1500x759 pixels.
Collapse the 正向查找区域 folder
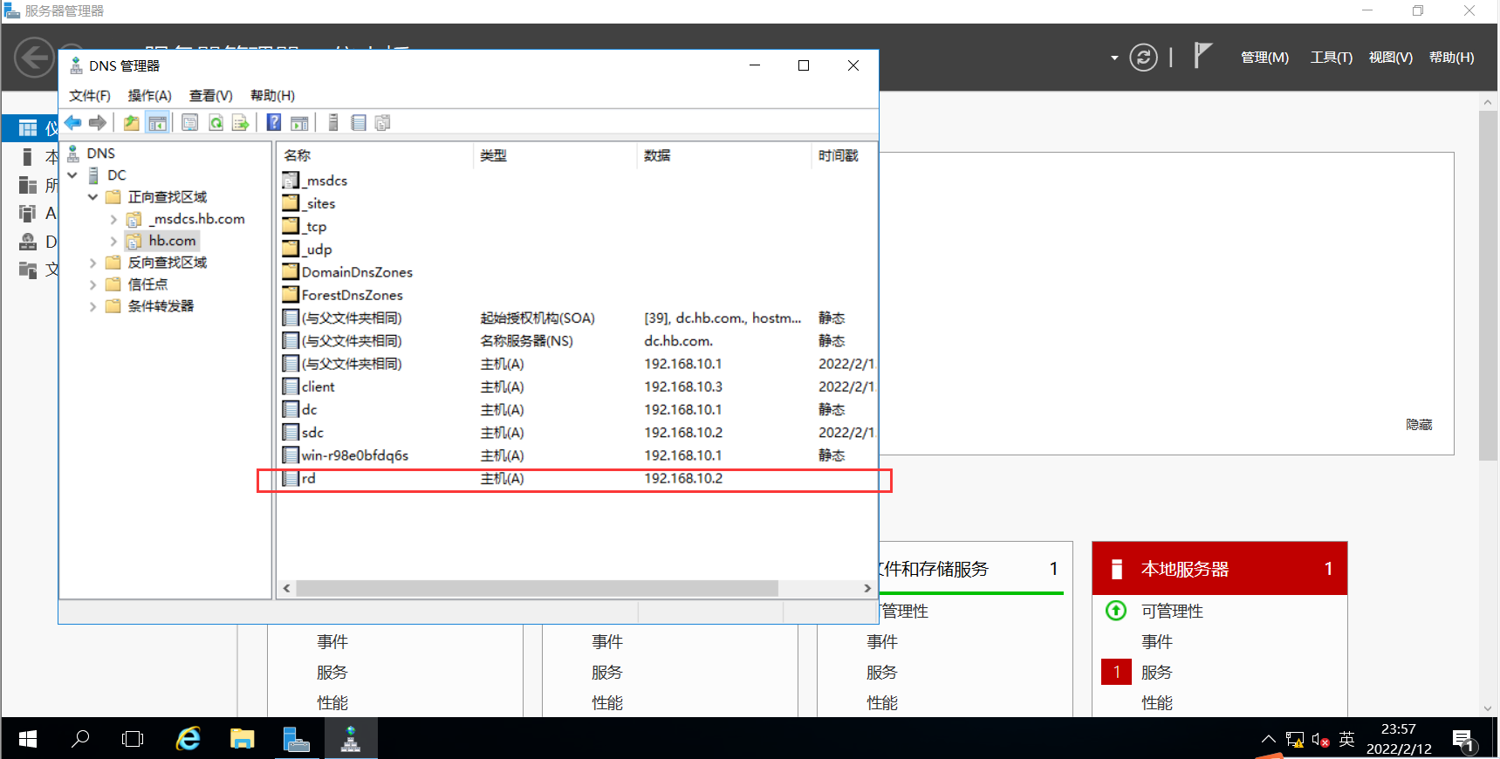click(x=93, y=197)
